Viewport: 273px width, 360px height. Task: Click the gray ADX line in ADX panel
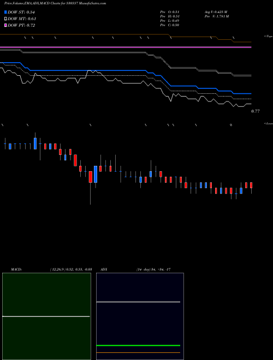[138, 302]
